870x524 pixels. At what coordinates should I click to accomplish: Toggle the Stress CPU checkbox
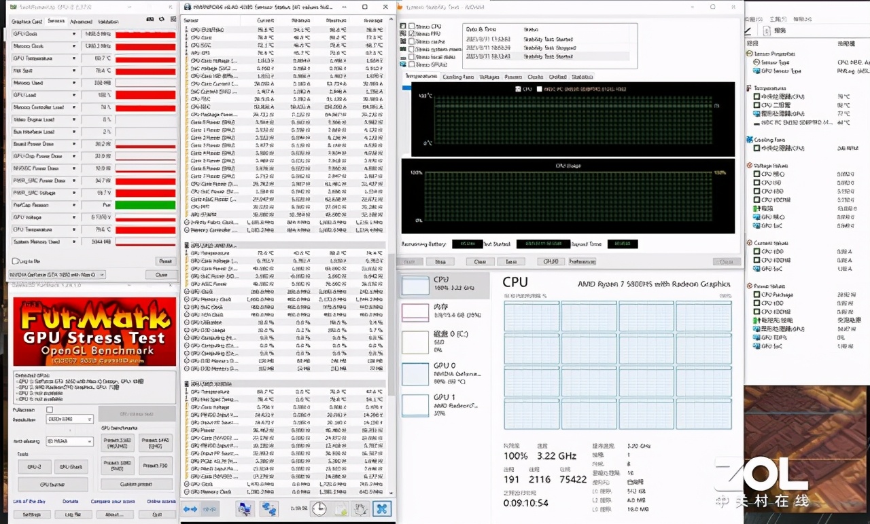coord(412,26)
